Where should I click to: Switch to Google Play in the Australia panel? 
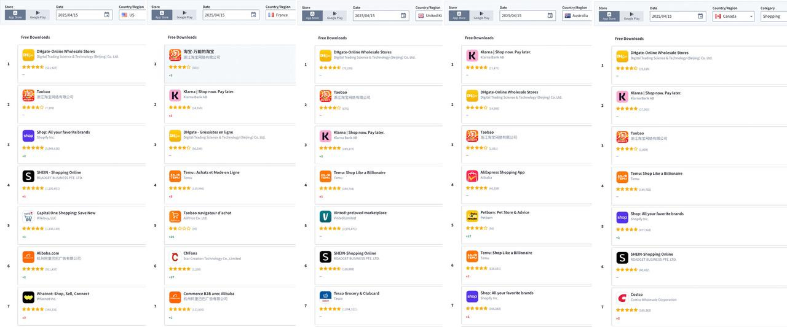(482, 15)
